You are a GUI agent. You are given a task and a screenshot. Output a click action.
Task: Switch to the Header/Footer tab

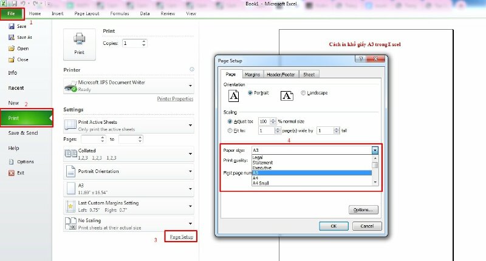coord(281,75)
